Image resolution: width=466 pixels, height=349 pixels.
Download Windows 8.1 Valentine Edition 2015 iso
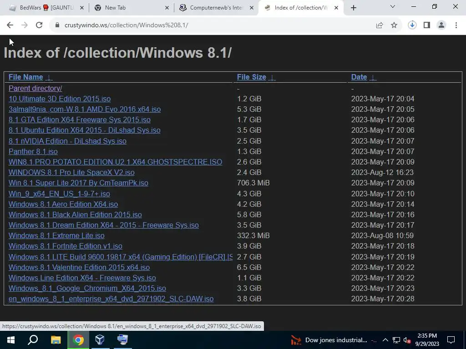tap(79, 267)
